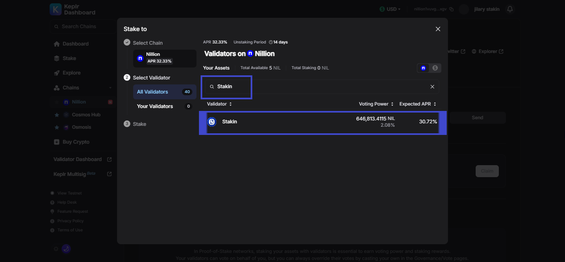Go back to Select Chain step

148,43
